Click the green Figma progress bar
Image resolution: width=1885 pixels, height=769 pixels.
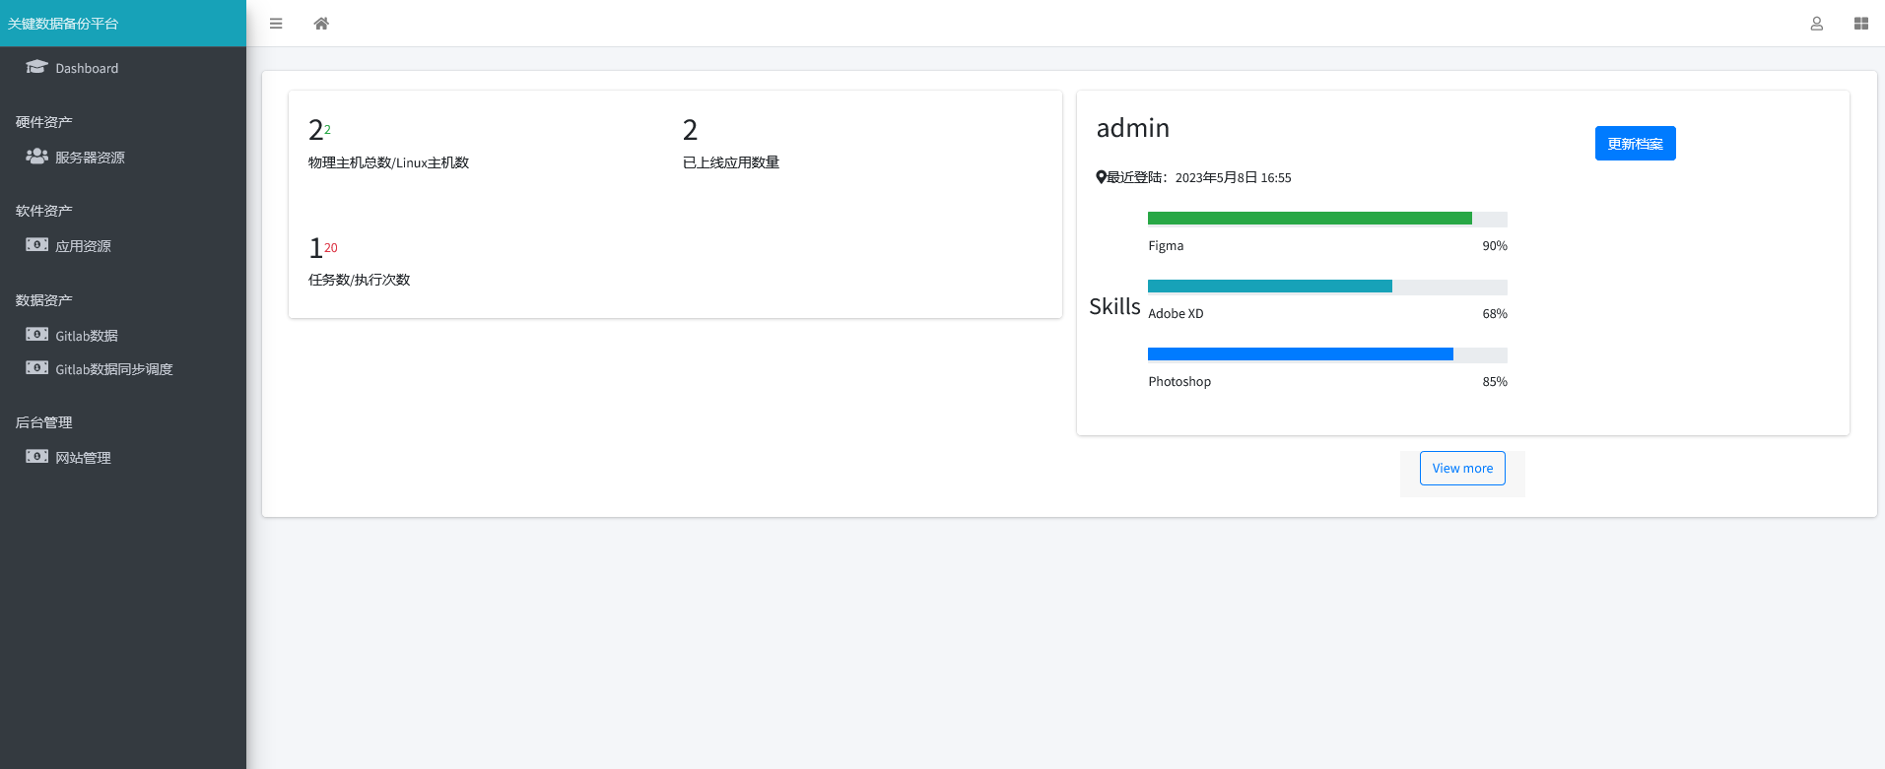(1310, 219)
